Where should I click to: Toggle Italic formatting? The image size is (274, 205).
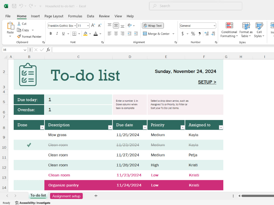point(57,33)
